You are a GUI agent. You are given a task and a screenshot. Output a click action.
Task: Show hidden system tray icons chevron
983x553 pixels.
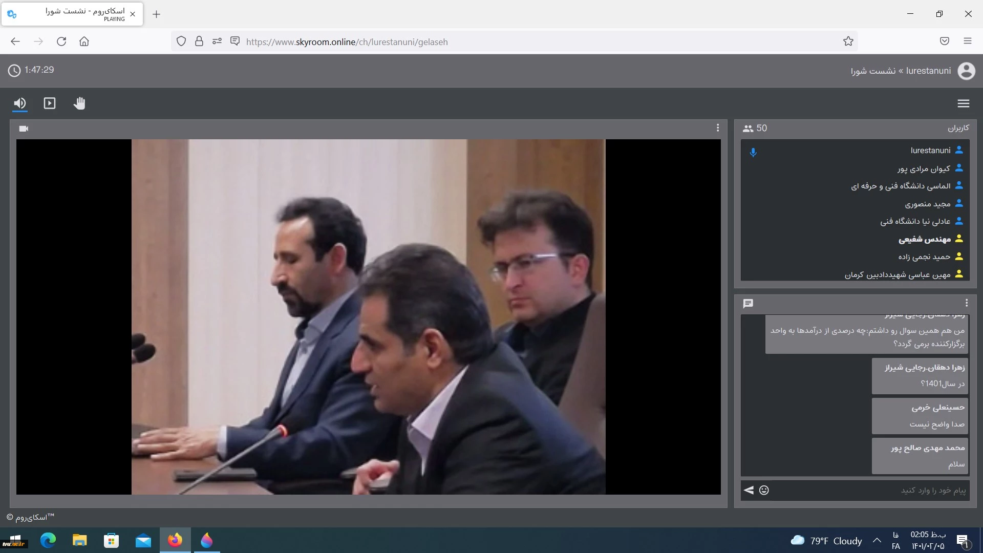[x=877, y=540]
